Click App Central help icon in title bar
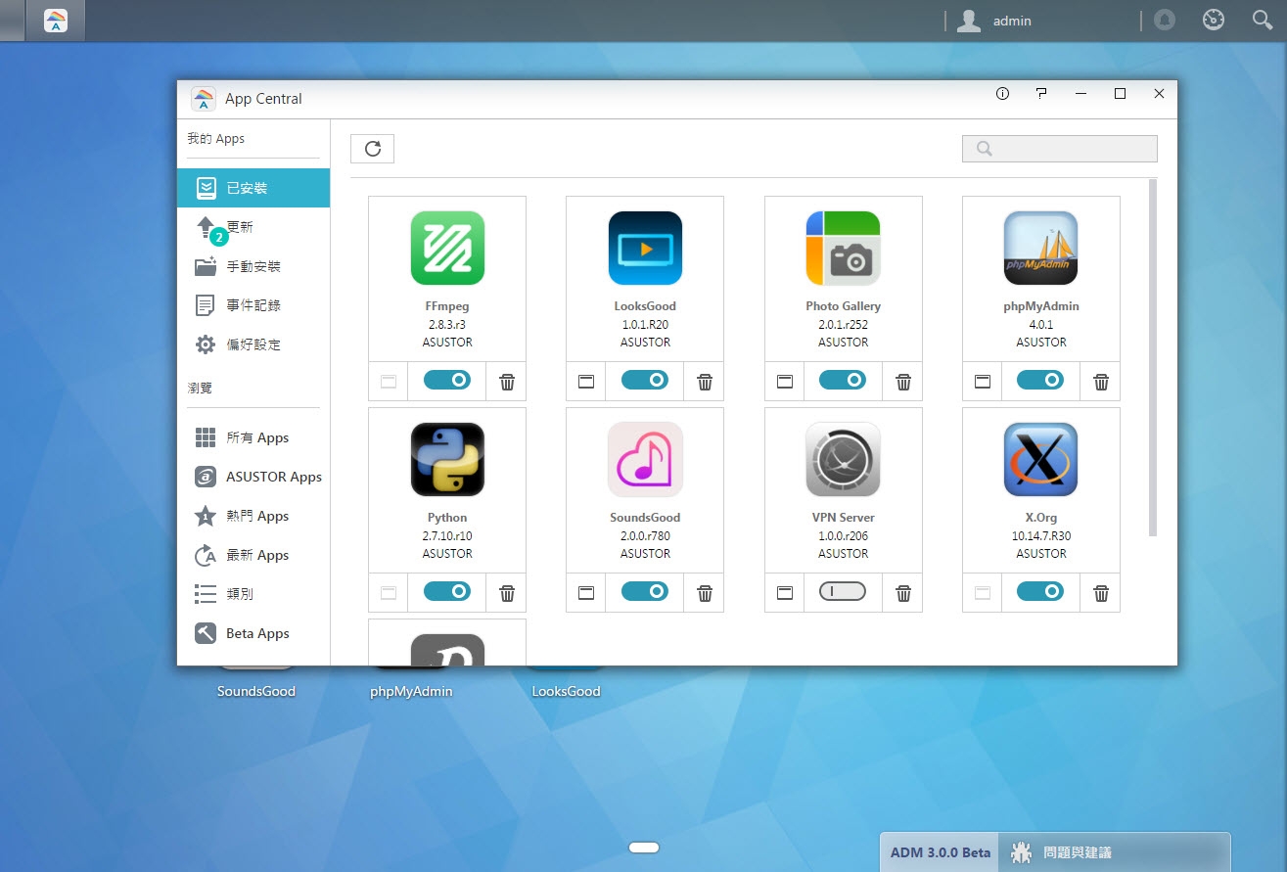1287x872 pixels. coord(1041,94)
